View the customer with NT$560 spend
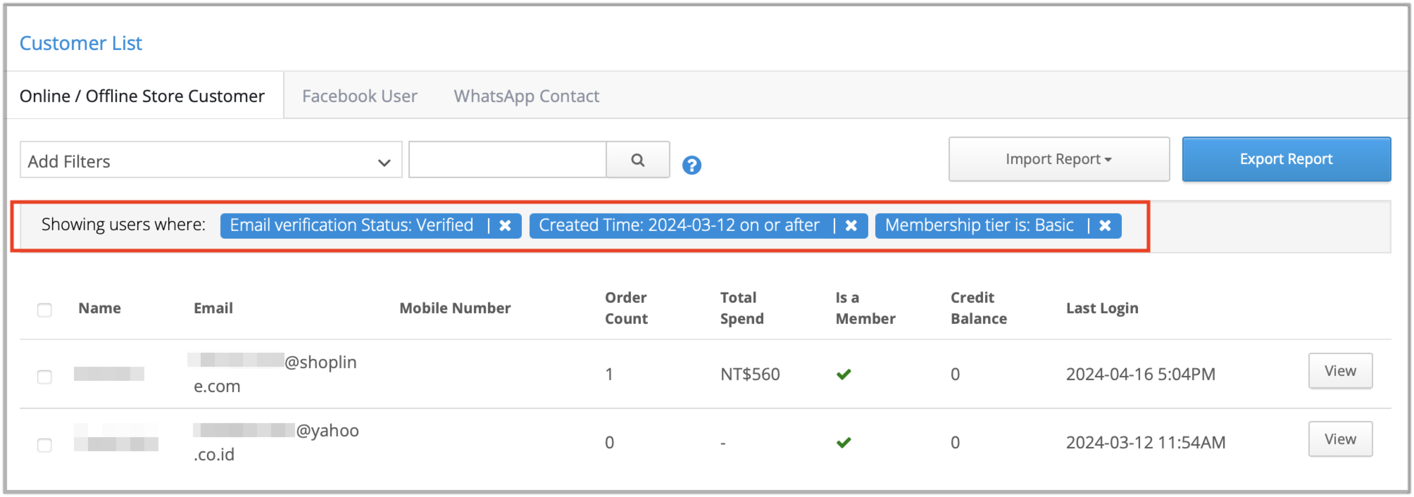This screenshot has height=497, width=1414. pos(1340,371)
